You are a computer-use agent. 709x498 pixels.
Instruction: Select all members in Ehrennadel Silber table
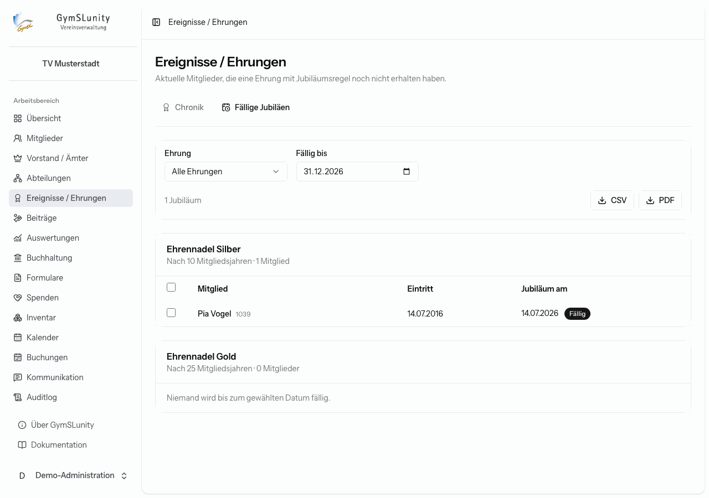(171, 287)
